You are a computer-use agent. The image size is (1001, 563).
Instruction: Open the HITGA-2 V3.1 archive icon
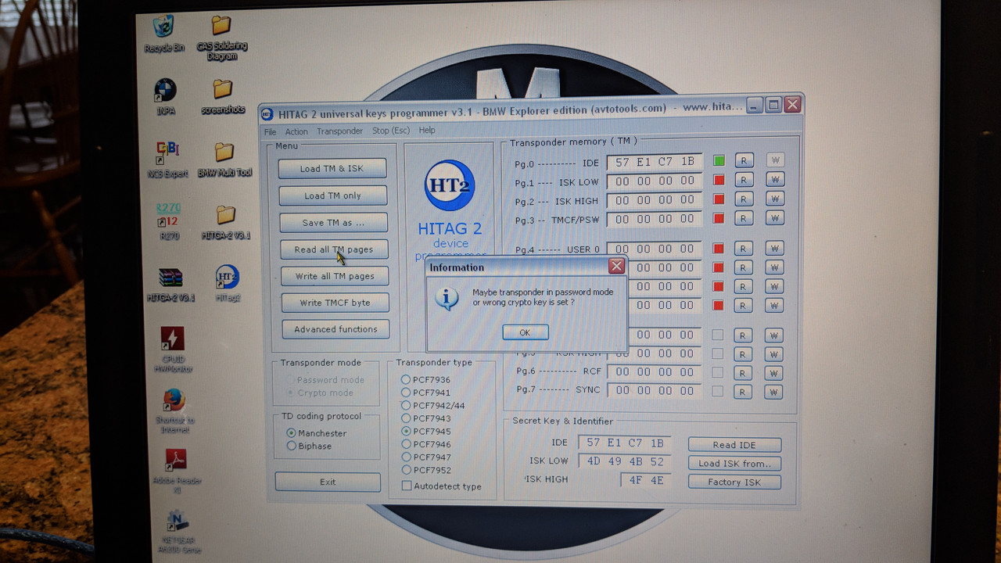[170, 284]
